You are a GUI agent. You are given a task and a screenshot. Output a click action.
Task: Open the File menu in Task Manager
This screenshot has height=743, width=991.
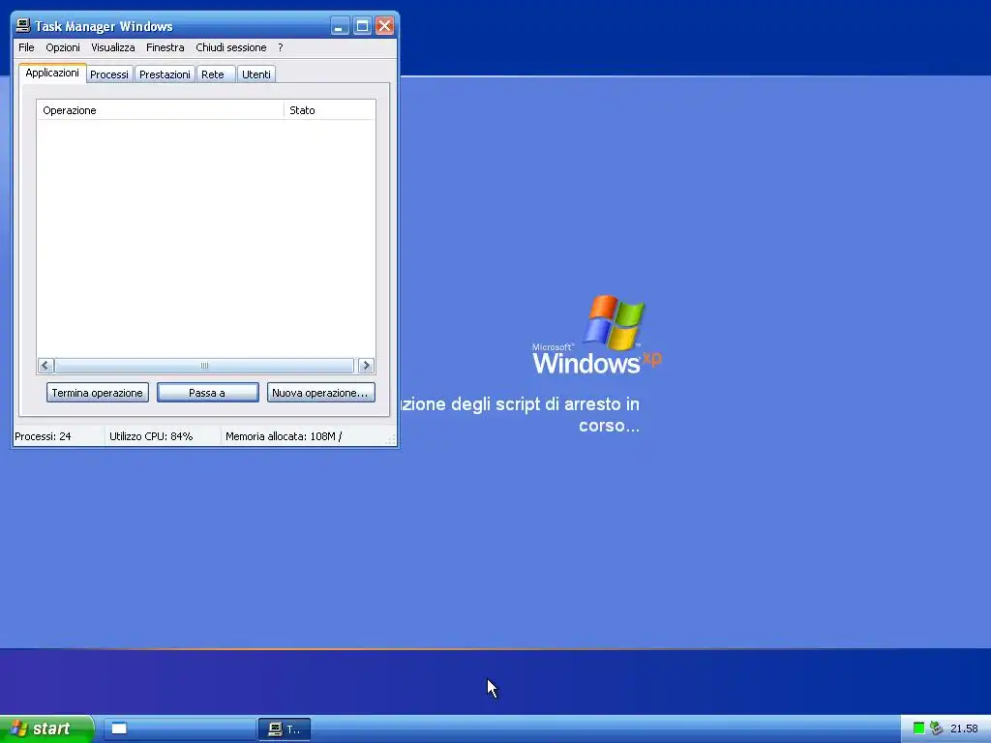tap(26, 47)
